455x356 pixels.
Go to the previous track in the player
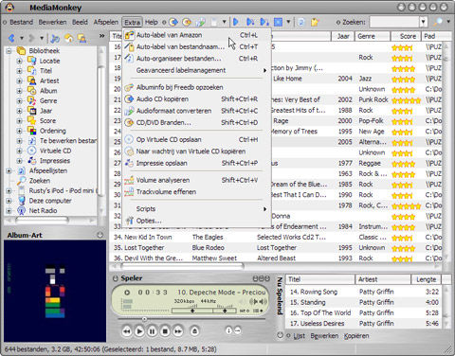tap(127, 331)
